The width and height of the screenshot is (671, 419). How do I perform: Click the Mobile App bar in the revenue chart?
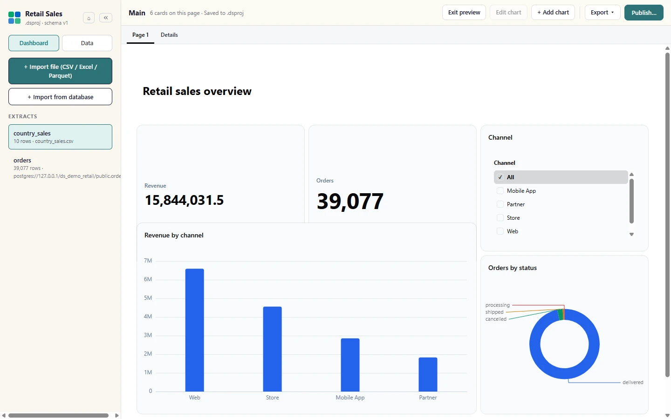350,365
